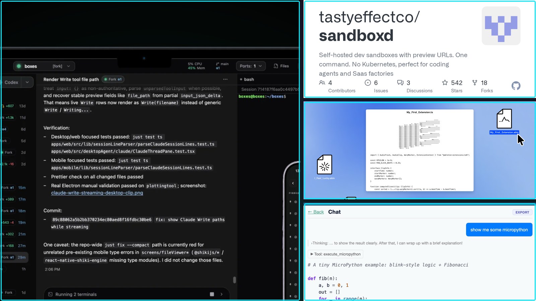Open the boxes [fork] project dropdown

tap(44, 66)
